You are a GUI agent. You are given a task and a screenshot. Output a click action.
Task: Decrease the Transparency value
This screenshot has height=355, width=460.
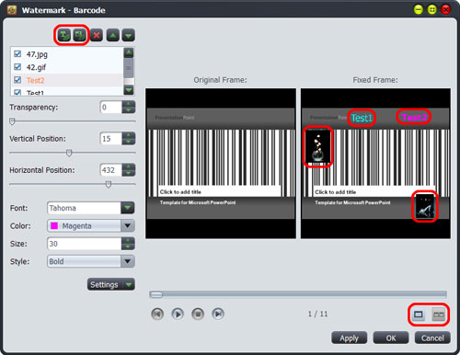129,110
